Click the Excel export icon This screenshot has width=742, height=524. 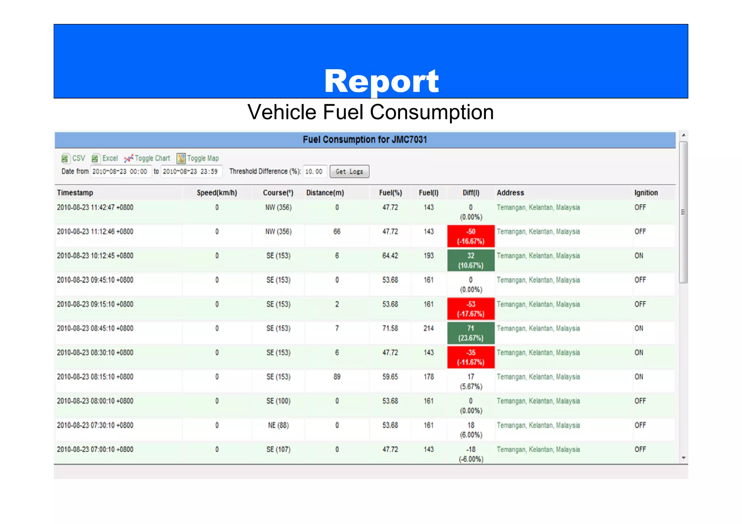[x=95, y=158]
